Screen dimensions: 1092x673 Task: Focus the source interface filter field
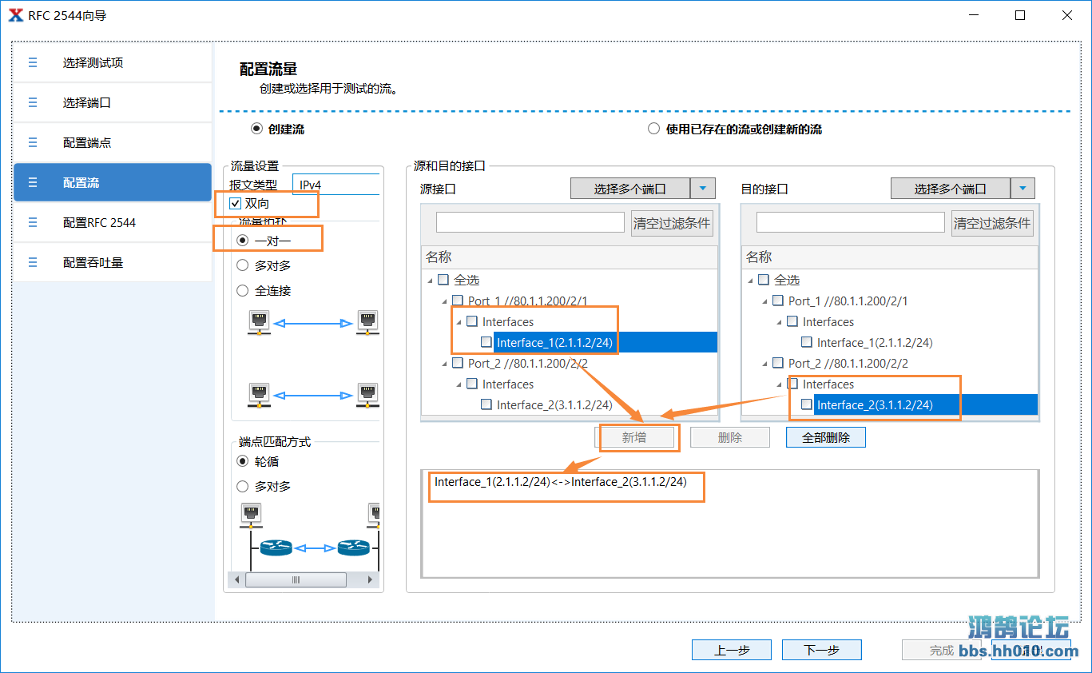point(530,222)
